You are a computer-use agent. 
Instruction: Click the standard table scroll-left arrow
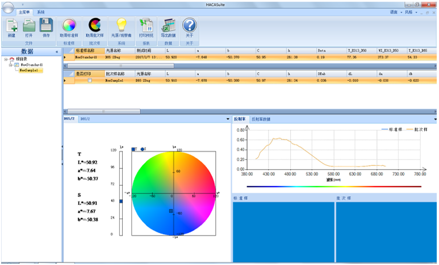pyautogui.click(x=65, y=66)
